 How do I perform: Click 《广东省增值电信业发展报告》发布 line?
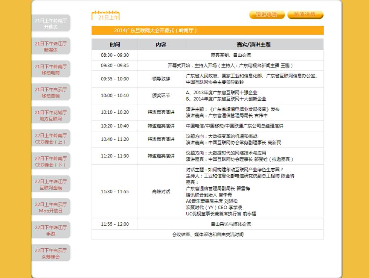pyautogui.click(x=233, y=109)
